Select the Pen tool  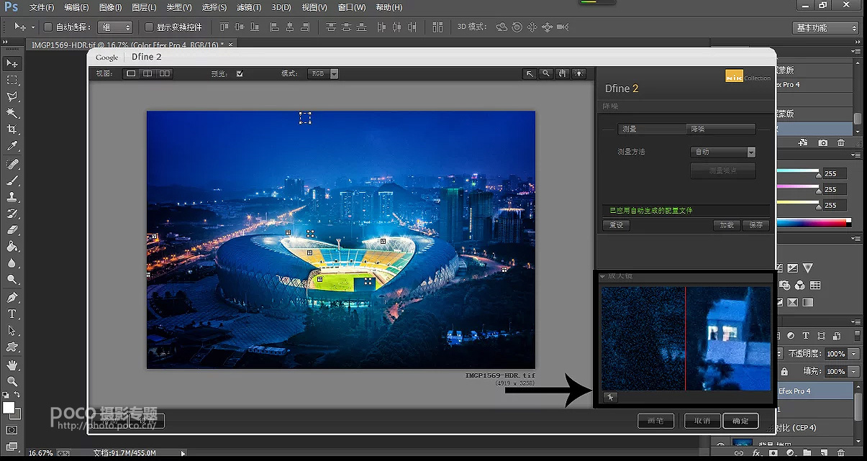coord(12,297)
